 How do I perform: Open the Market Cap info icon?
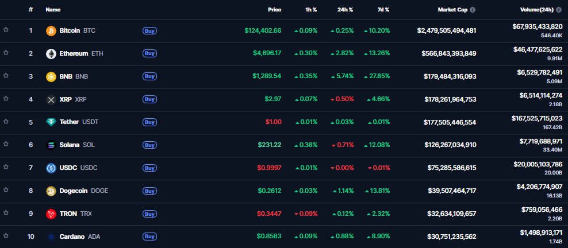coord(473,10)
